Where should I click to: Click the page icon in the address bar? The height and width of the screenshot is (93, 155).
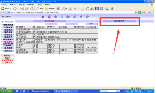point(9,13)
